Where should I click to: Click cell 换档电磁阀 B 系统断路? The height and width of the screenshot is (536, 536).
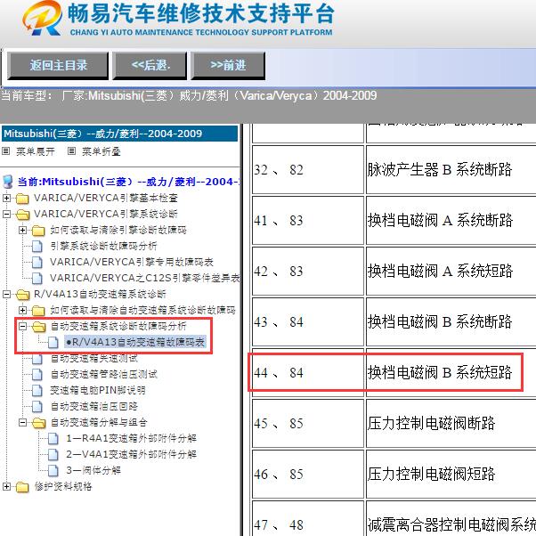pyautogui.click(x=451, y=322)
